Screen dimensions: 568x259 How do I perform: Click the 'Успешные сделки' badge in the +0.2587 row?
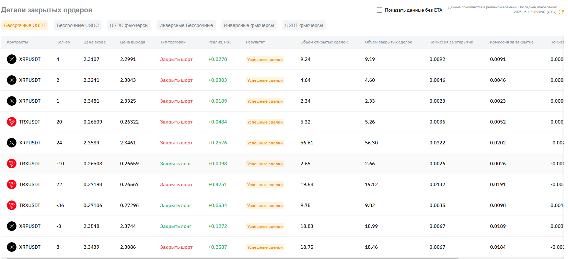pos(265,247)
